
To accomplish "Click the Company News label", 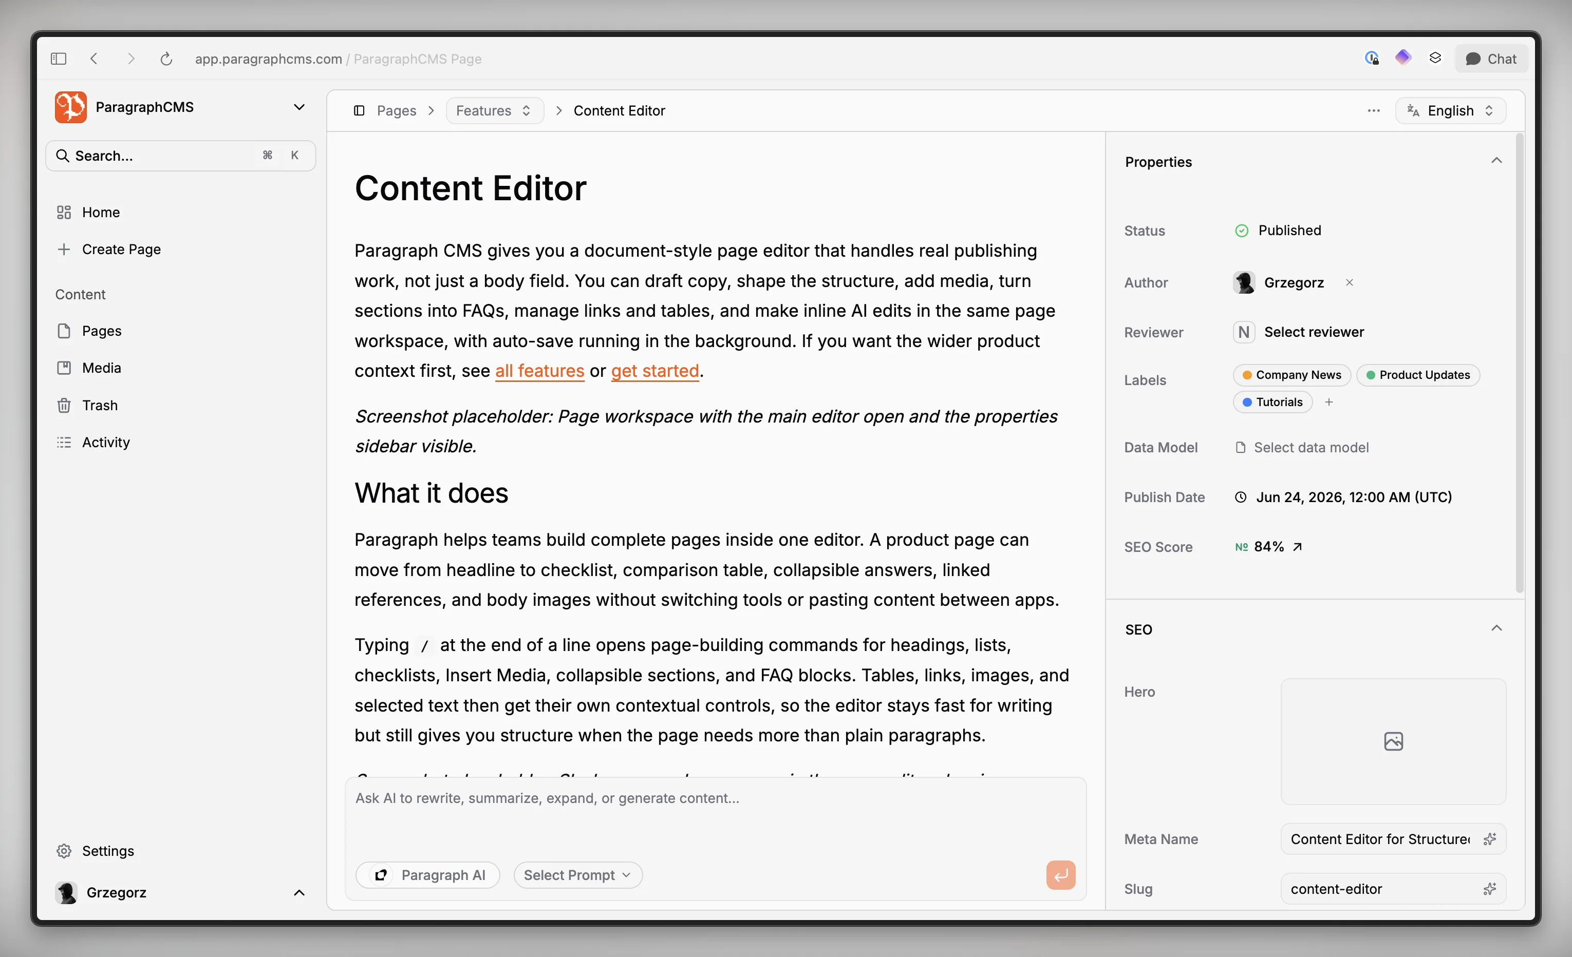I will click(x=1292, y=375).
